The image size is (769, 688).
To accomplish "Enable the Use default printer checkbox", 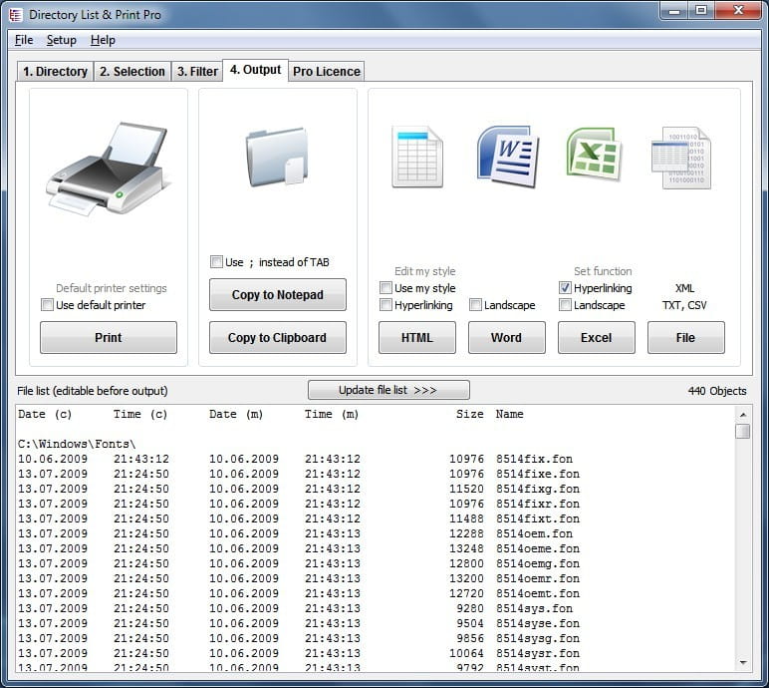I will click(48, 305).
